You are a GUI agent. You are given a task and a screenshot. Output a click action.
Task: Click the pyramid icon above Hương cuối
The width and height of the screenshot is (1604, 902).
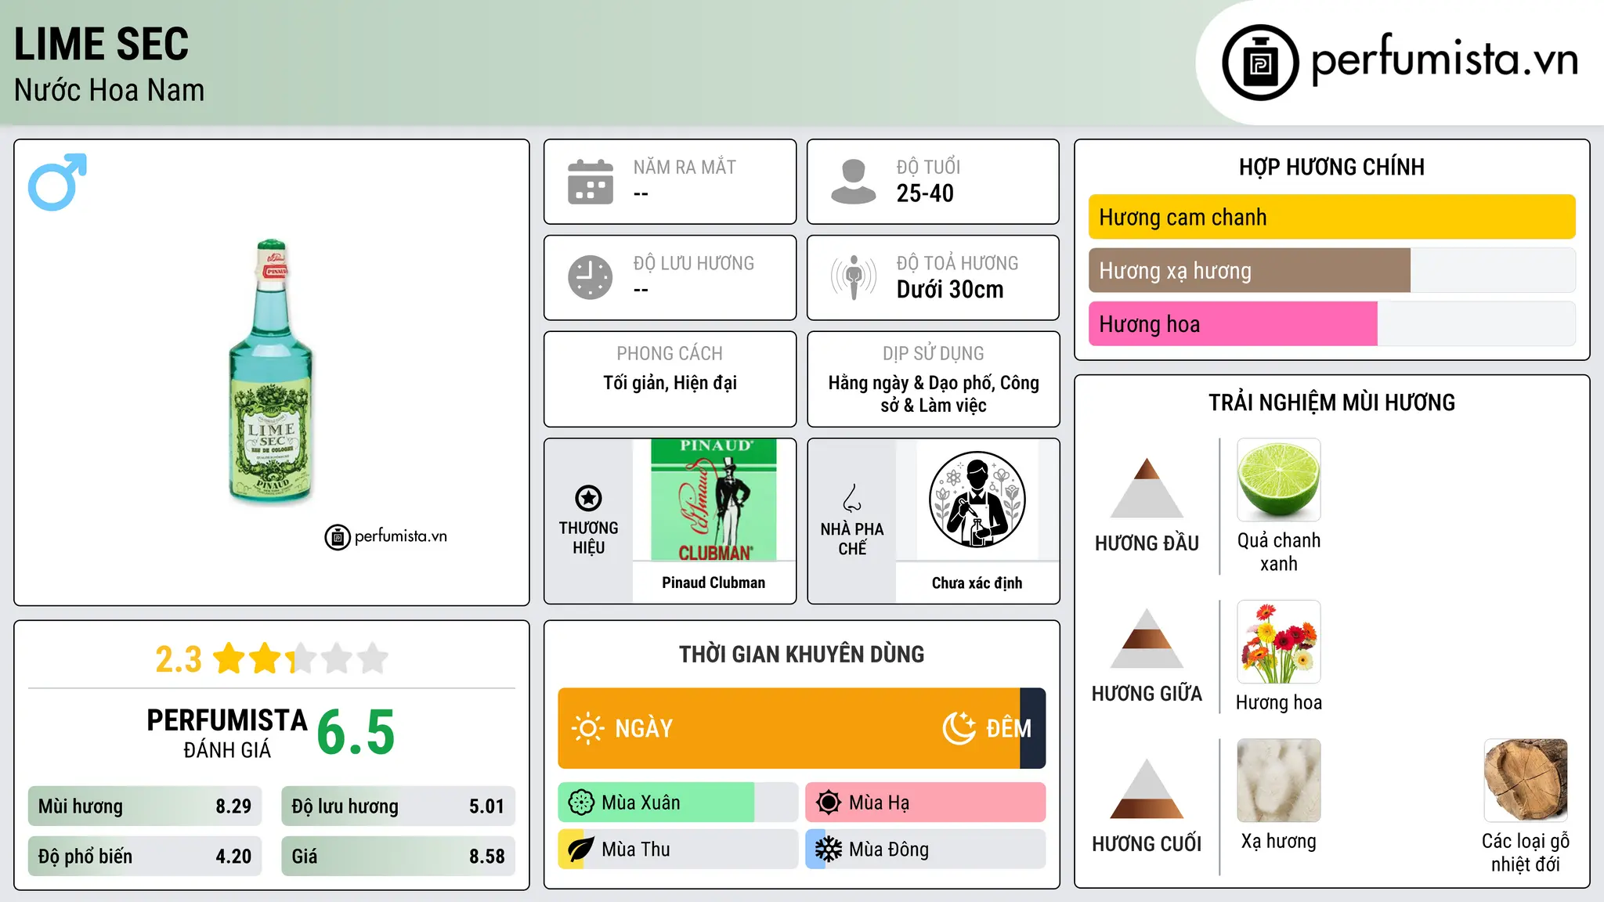1147,788
